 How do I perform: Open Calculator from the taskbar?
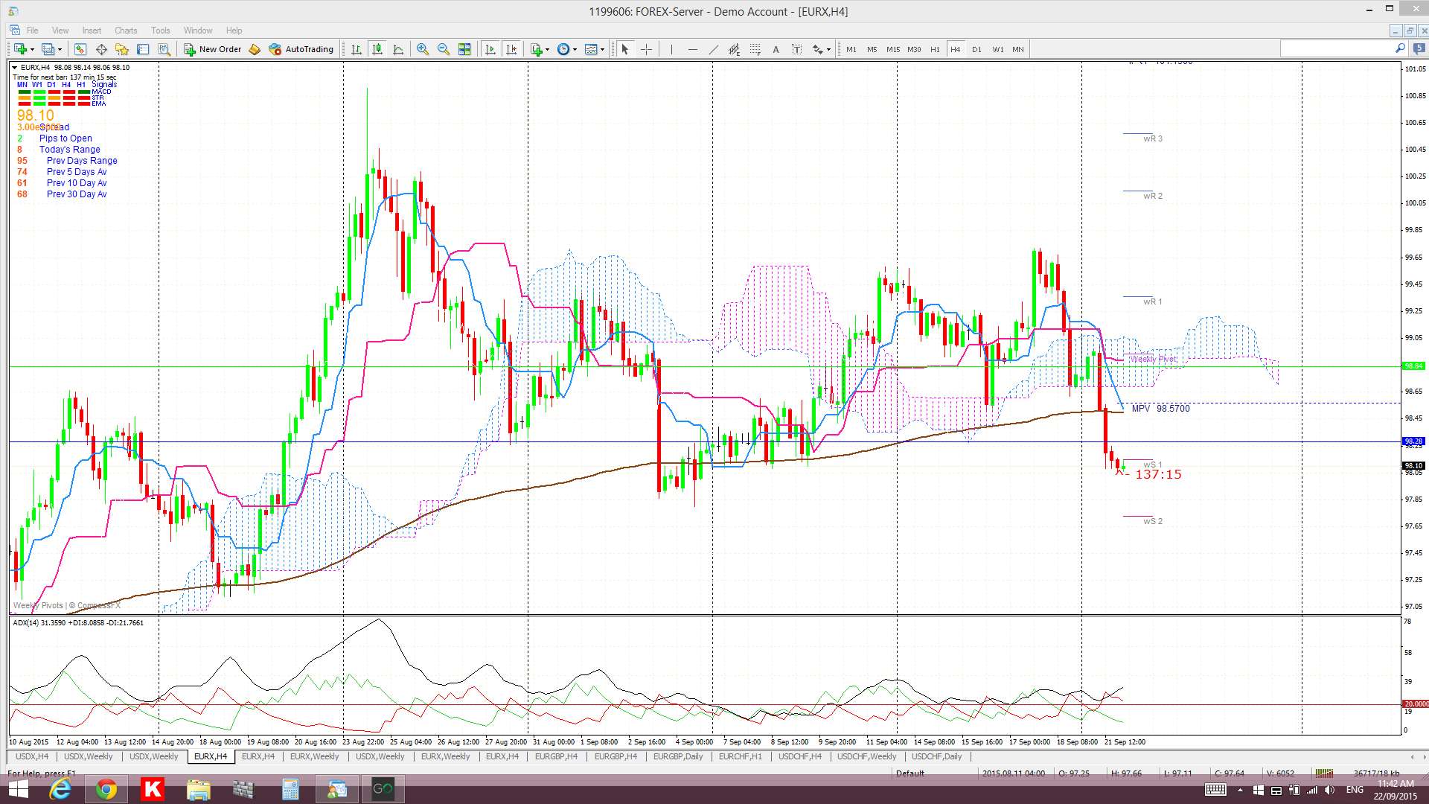point(290,789)
